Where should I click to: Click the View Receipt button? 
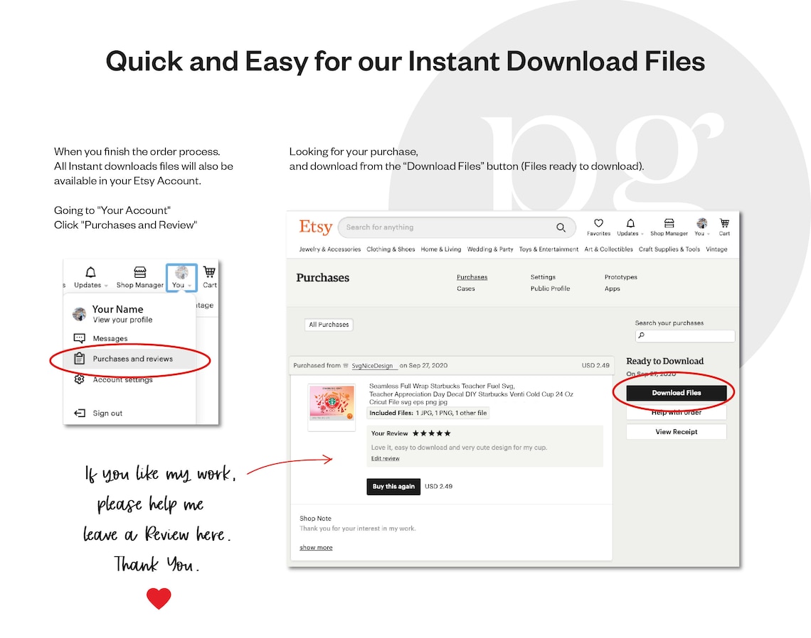(x=676, y=432)
